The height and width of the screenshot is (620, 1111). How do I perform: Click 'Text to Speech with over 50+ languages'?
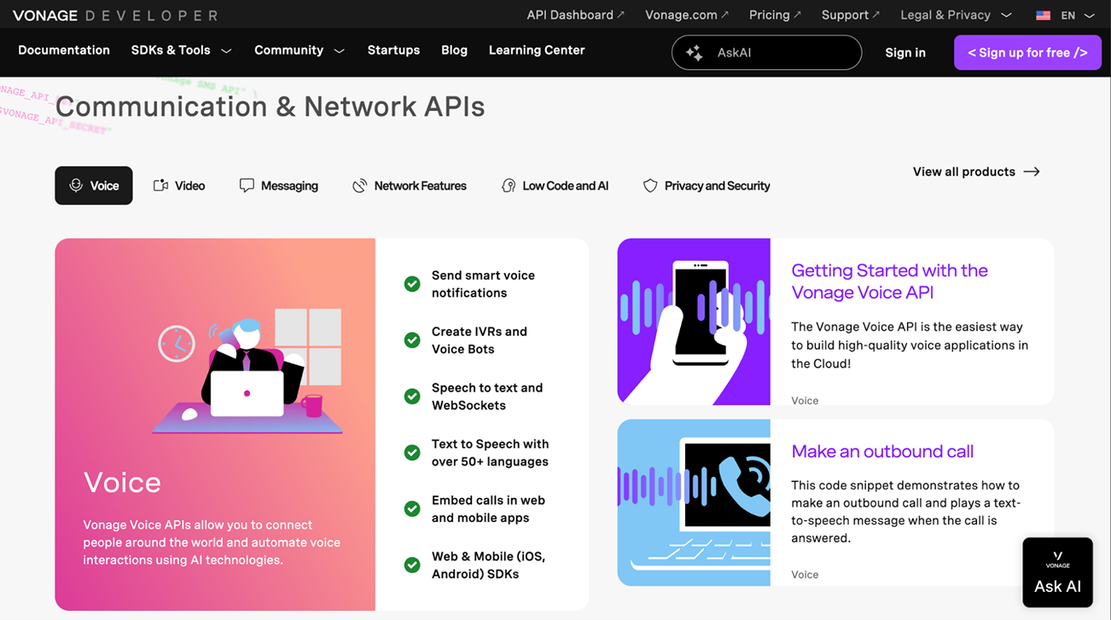490,453
